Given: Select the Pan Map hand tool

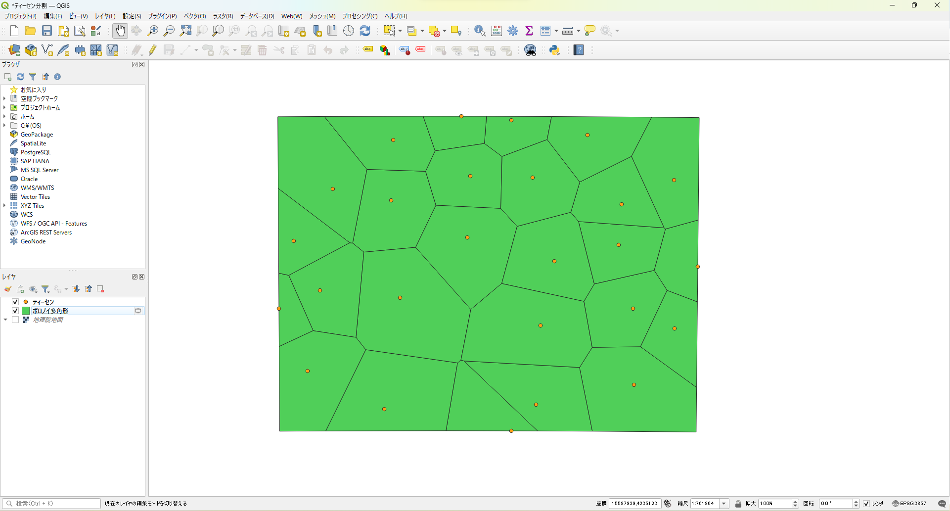Looking at the screenshot, I should (120, 31).
